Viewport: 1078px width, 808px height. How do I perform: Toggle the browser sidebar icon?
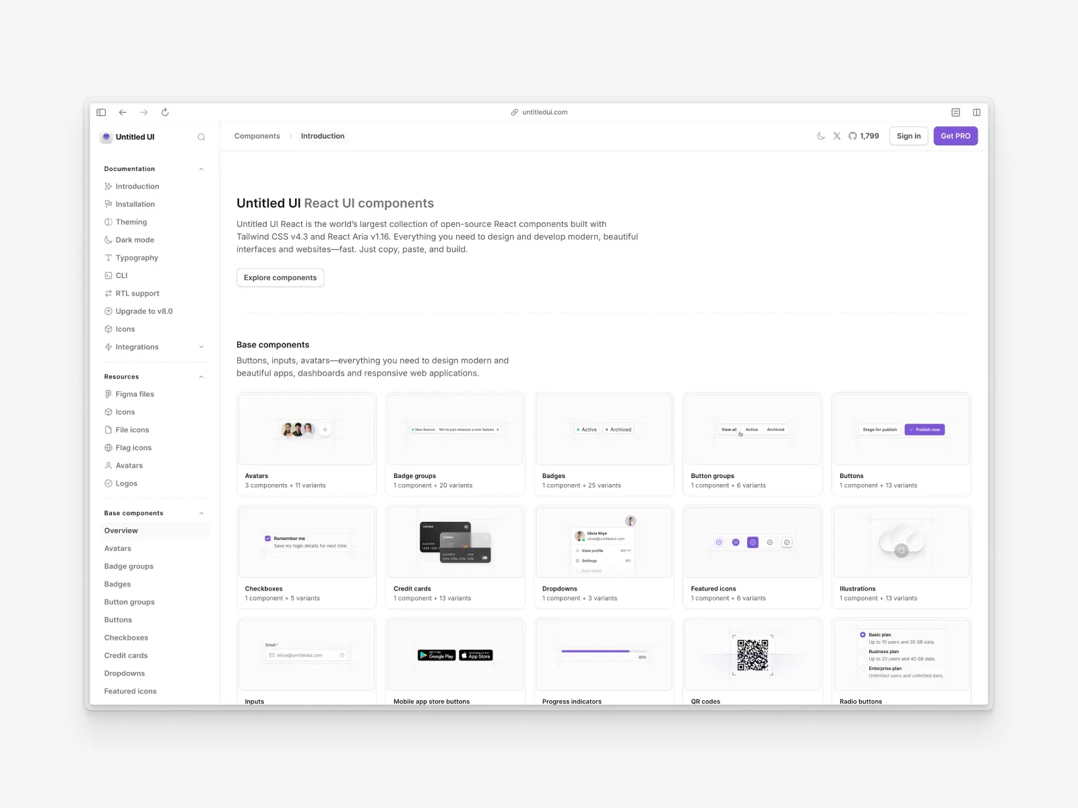coord(101,112)
